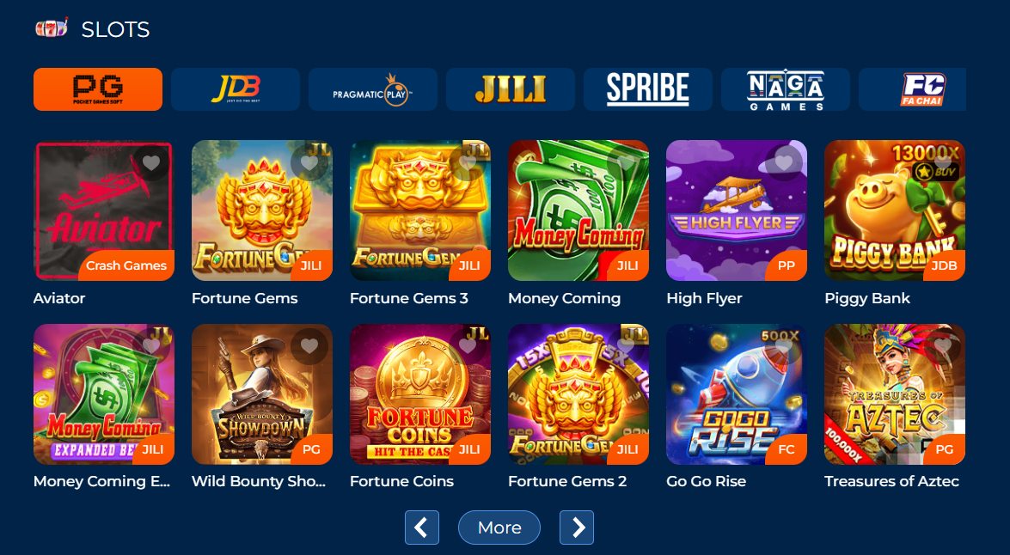This screenshot has height=555, width=1010.
Task: Open Fortune Gems 3 game thumbnail
Action: [x=420, y=210]
